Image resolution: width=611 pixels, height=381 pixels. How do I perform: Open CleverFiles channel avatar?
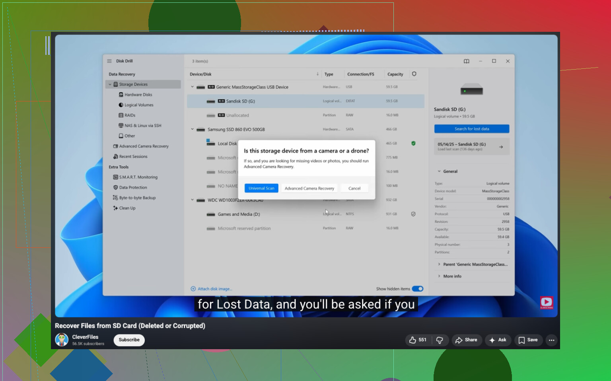click(62, 340)
